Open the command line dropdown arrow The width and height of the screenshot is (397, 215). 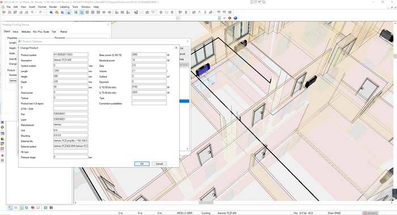click(x=178, y=18)
